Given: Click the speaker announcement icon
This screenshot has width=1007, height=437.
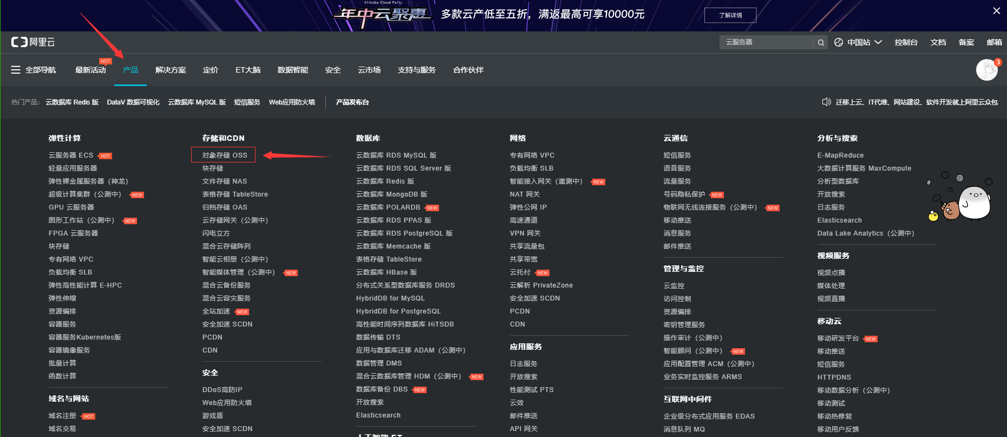Looking at the screenshot, I should [x=826, y=102].
